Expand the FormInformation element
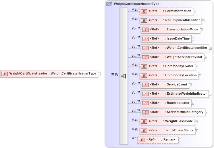The height and width of the screenshot is (148, 214). click(x=194, y=11)
